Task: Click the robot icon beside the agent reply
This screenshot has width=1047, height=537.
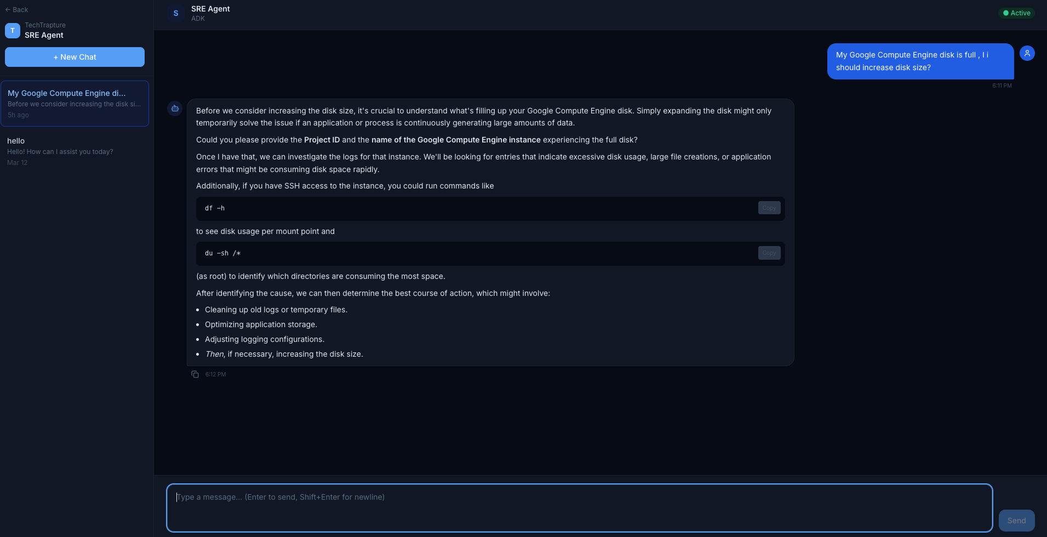Action: (174, 108)
